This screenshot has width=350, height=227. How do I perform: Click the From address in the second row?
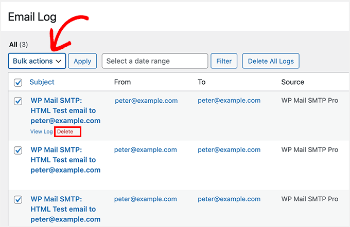pyautogui.click(x=146, y=150)
